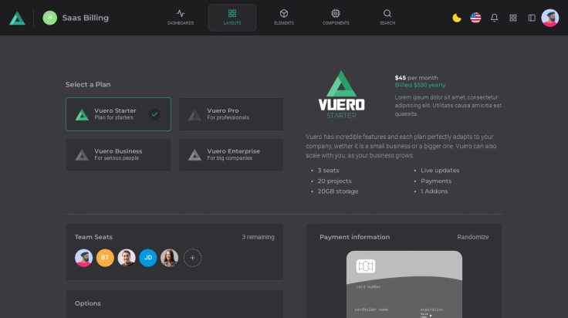This screenshot has height=318, width=568.
Task: Select the Vuero Starter plan
Action: click(118, 114)
